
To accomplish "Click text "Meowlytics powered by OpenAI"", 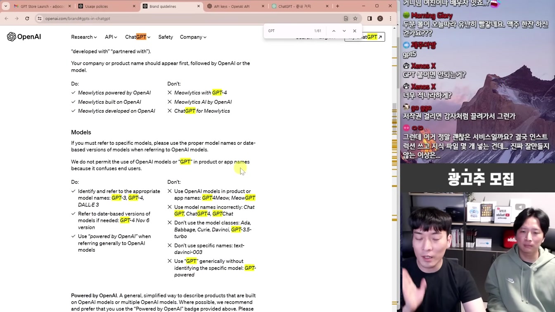I will 114,93.
